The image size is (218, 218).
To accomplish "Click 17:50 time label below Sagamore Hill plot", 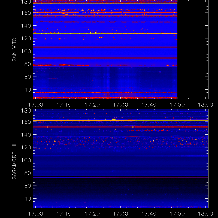I will [x=177, y=214].
